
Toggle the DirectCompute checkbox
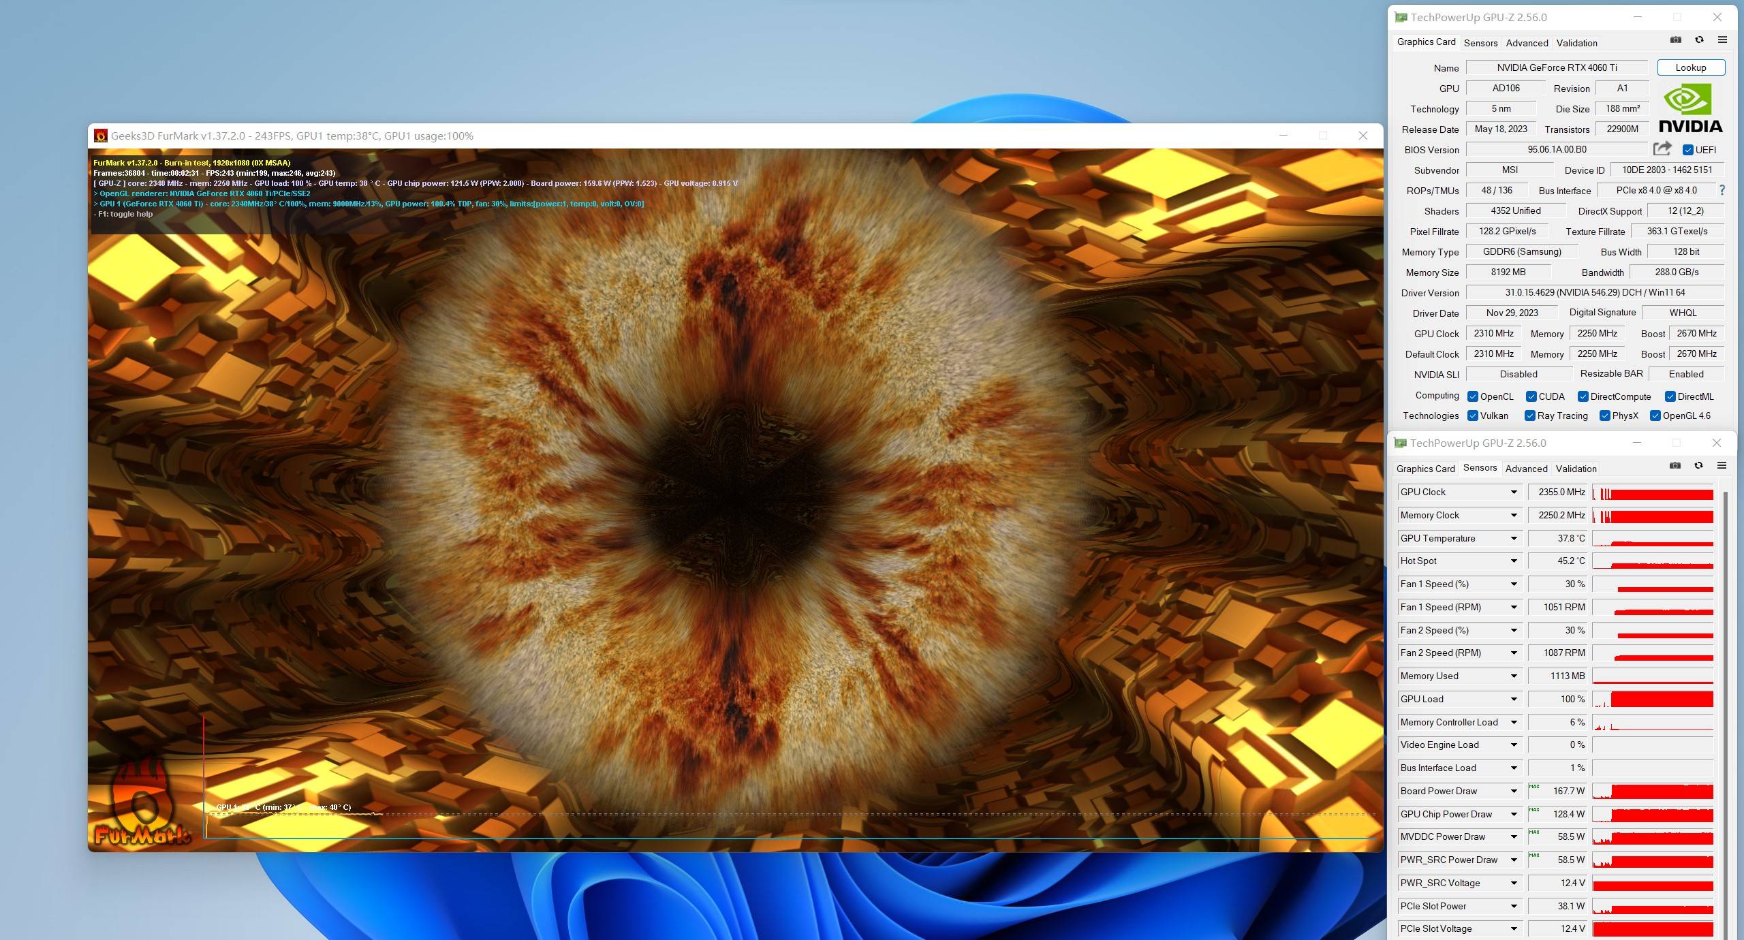[1583, 396]
